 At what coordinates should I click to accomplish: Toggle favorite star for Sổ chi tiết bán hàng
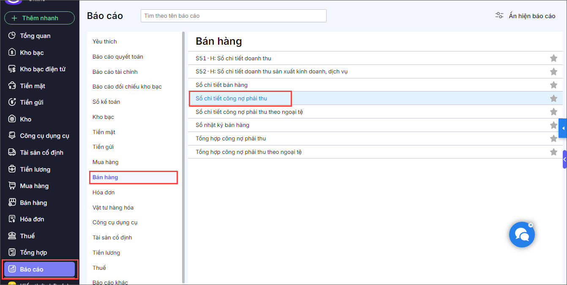tap(553, 85)
